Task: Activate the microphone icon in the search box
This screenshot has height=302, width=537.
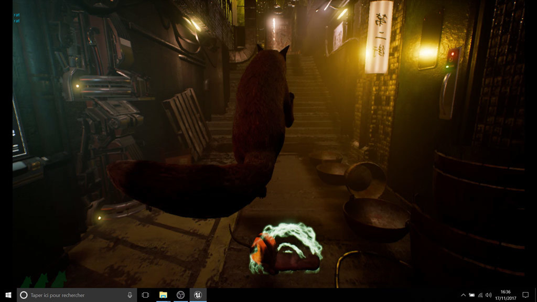Action: (130, 295)
